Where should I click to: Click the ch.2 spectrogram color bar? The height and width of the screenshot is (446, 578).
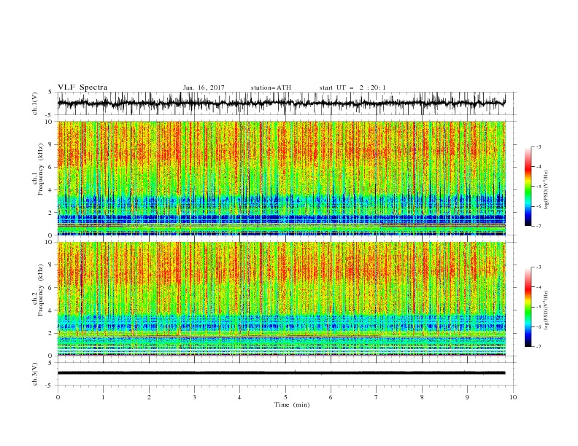[528, 307]
